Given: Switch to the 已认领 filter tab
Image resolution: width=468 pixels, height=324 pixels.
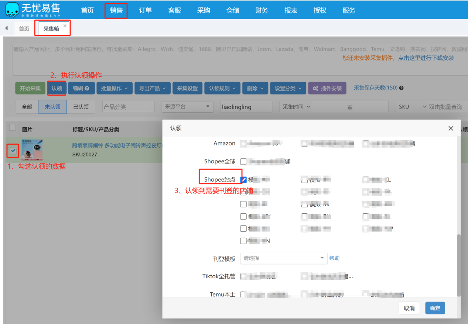Looking at the screenshot, I should click(81, 107).
